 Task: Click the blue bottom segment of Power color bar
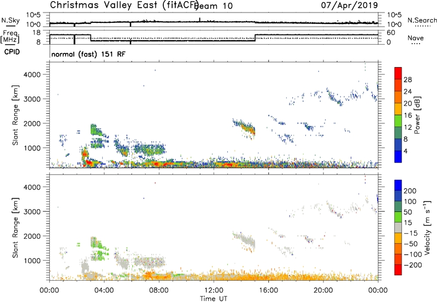click(398, 156)
